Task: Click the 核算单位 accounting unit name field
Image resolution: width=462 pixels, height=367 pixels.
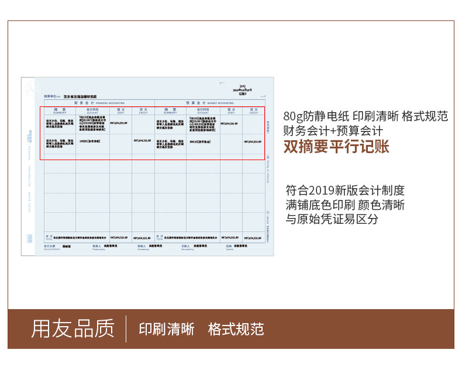Action: pos(80,96)
